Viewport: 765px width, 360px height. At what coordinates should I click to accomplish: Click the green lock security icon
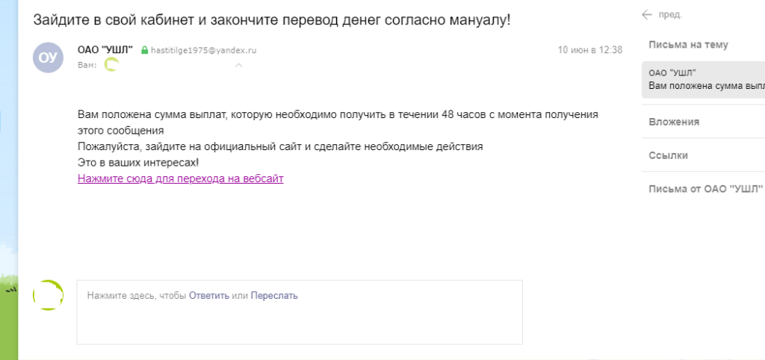(144, 50)
